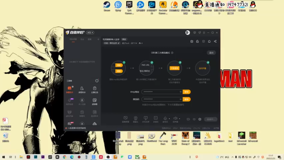Click the microphone icon

pyautogui.click(x=165, y=119)
